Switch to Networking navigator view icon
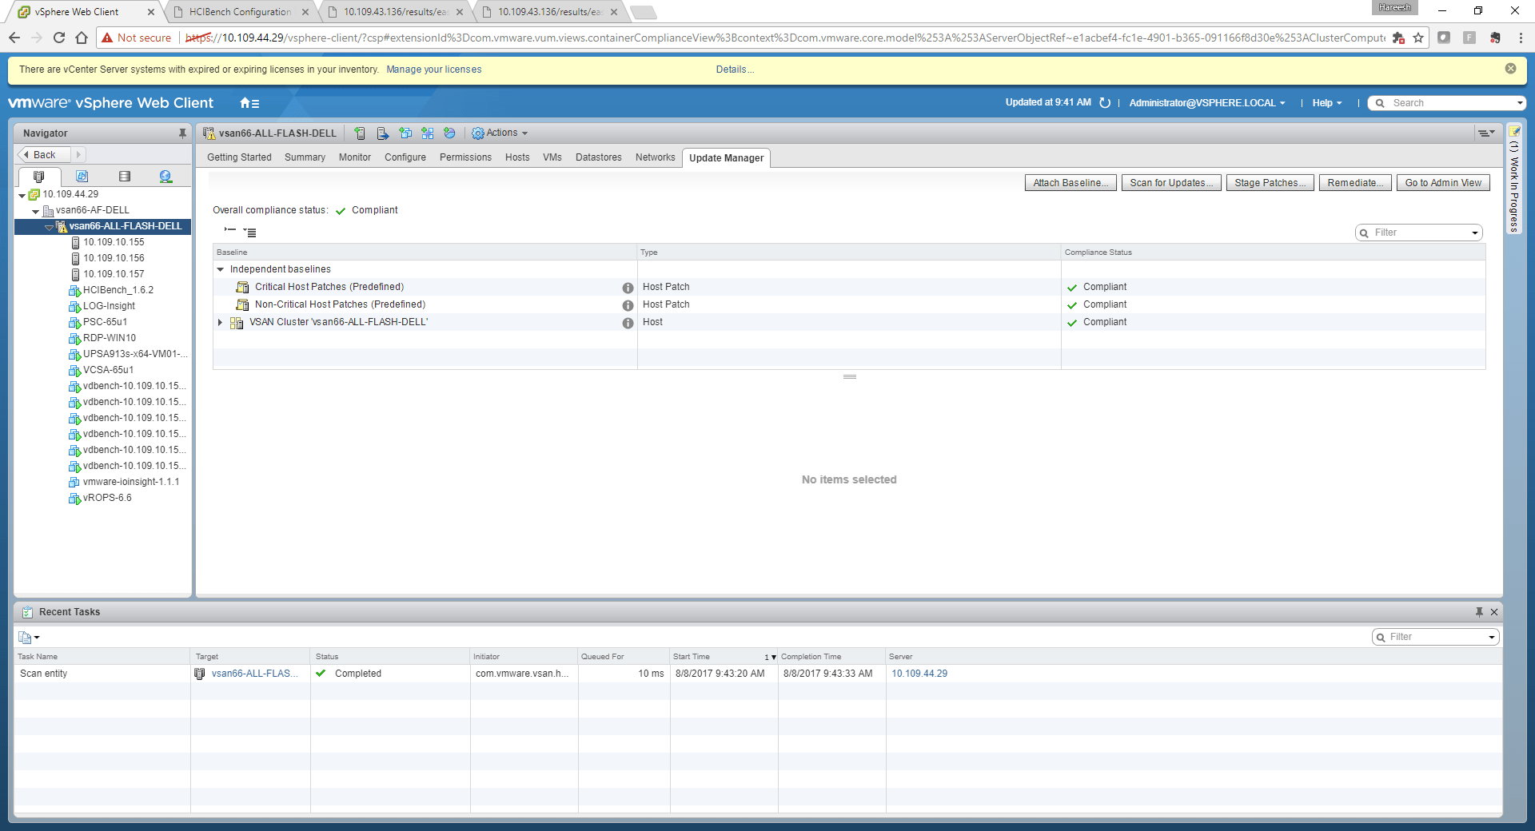Viewport: 1535px width, 831px height. coord(165,177)
